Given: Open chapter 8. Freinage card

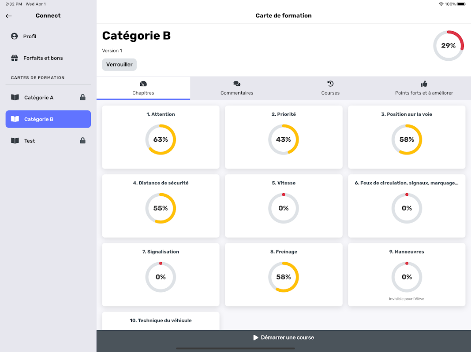Looking at the screenshot, I should click(284, 275).
